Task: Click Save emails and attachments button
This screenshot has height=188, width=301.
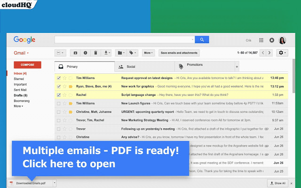Action: [x=179, y=53]
